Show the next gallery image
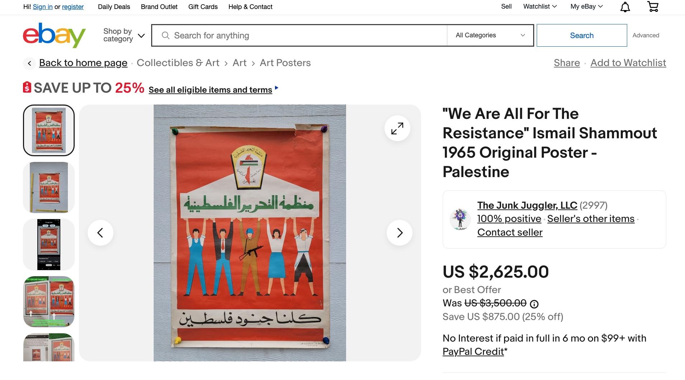 tap(400, 233)
